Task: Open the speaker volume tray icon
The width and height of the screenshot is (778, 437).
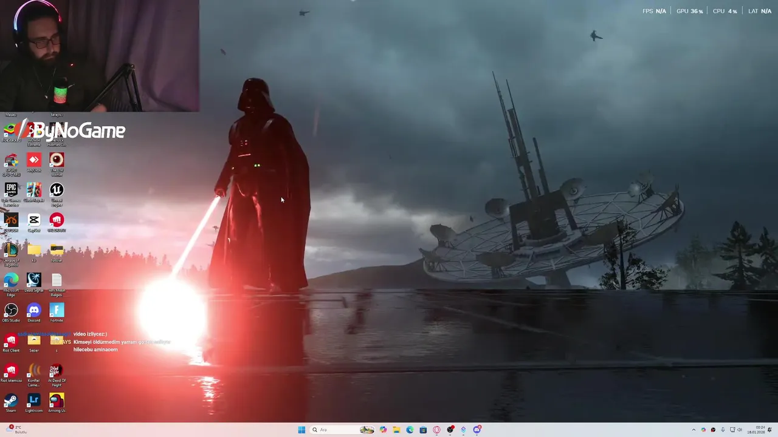Action: [x=740, y=430]
